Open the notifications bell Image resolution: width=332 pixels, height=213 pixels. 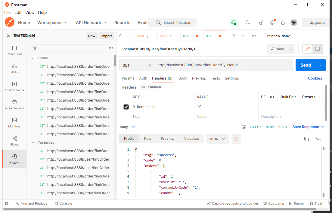click(x=283, y=23)
